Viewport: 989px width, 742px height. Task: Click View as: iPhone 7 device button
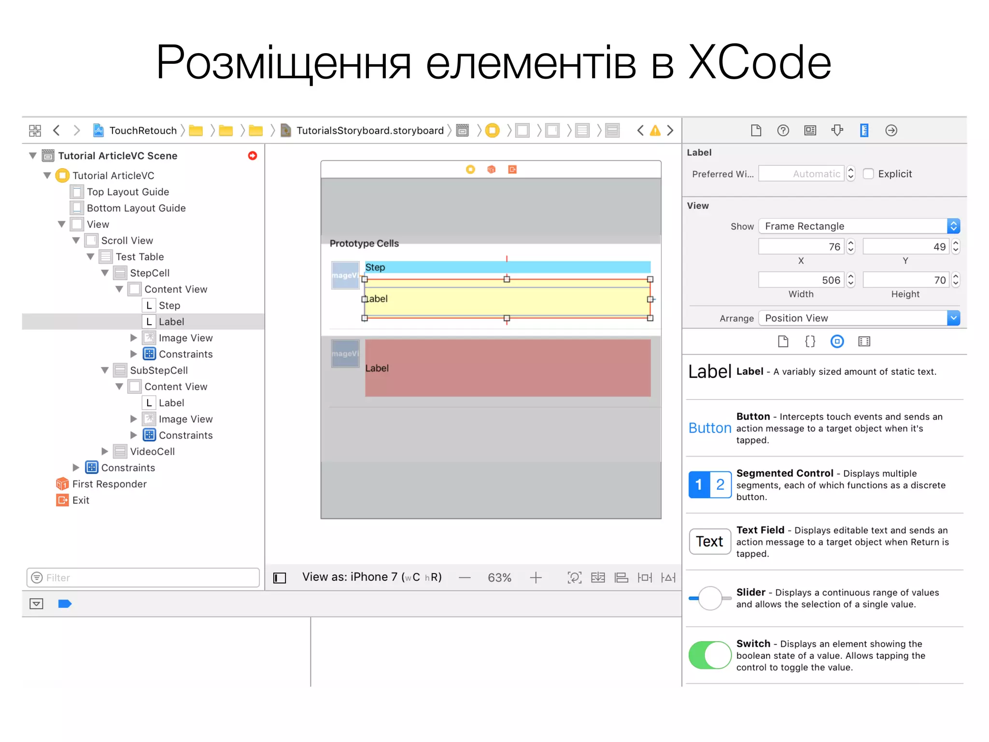(372, 578)
